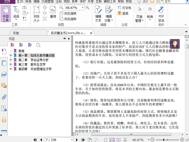Toggle continuous page view mode
The image size is (189, 142).
pos(112,140)
